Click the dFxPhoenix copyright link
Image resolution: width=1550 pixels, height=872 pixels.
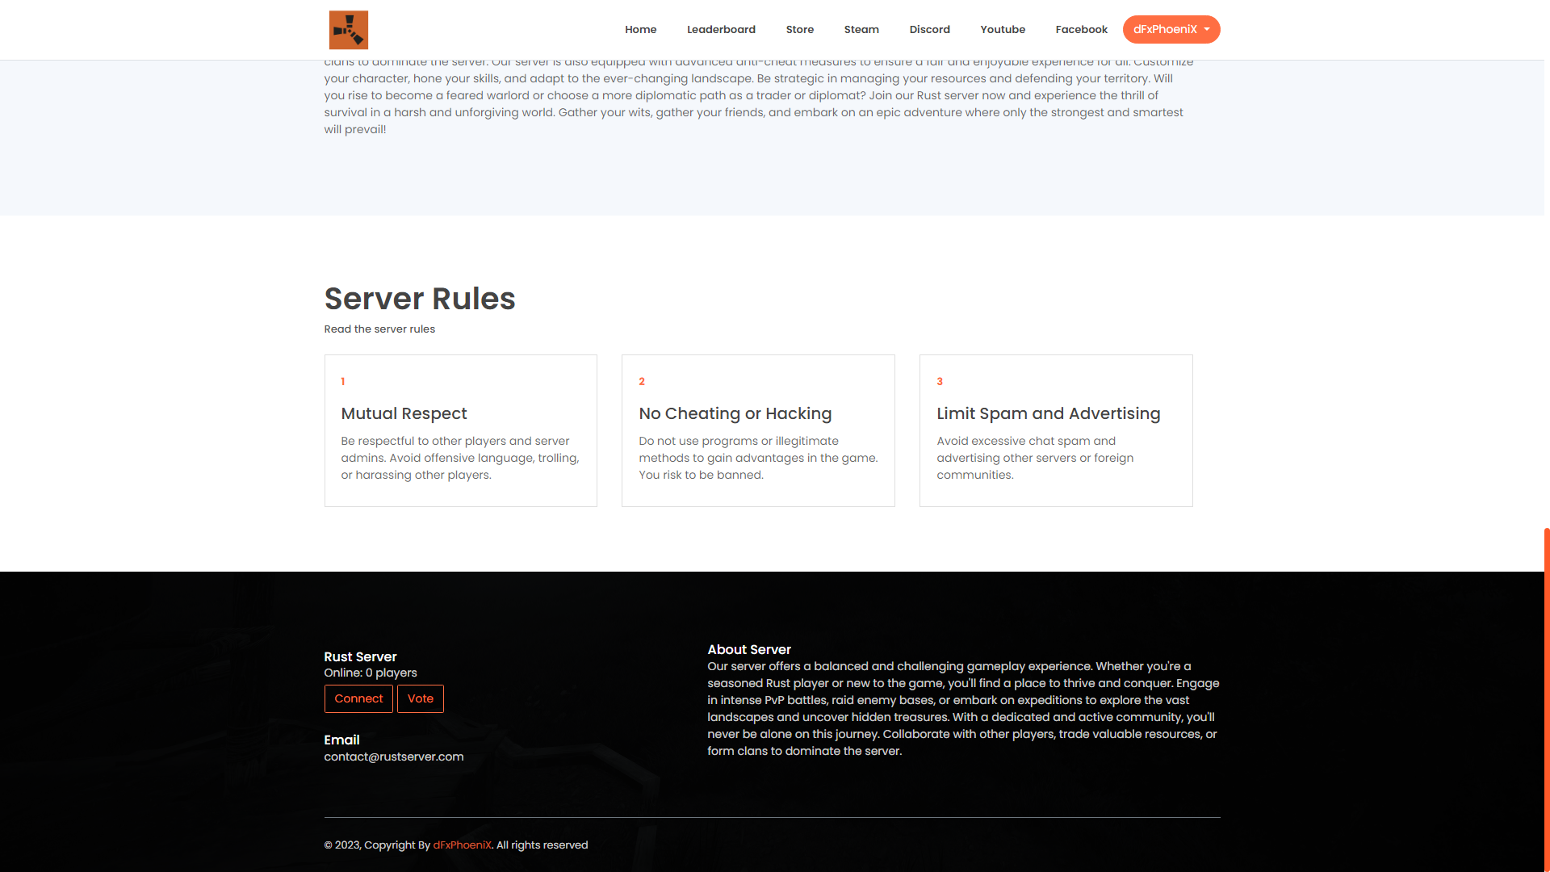[462, 845]
